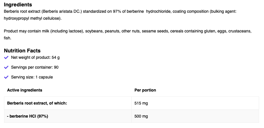Click the 'Active ingredients' column header
Screen dimensions: 264x128
click(25, 90)
